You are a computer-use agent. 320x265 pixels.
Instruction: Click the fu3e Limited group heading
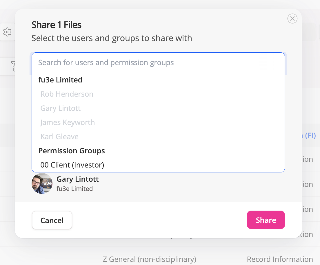coord(60,80)
